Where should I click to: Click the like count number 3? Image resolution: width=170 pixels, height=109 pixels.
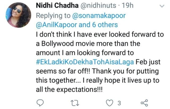[120, 103]
